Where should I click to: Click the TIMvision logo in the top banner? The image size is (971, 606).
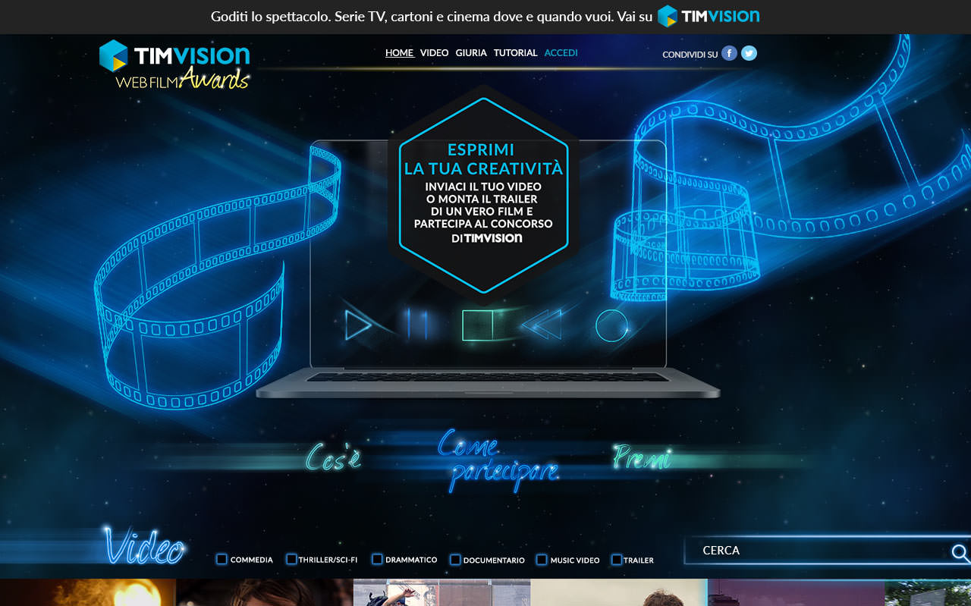pos(709,16)
